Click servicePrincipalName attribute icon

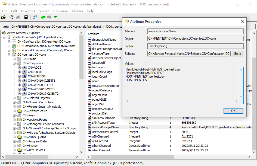(x=89, y=127)
